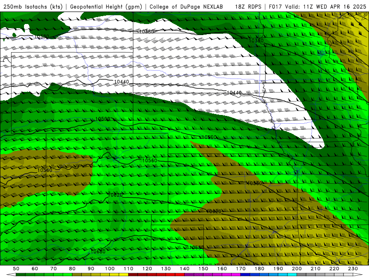369x277 pixels.
Task: Click the '110' value on the color scale
Action: pos(128,269)
